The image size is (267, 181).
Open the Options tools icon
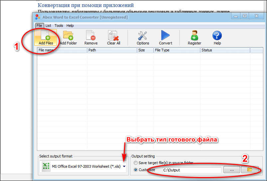tap(143, 37)
